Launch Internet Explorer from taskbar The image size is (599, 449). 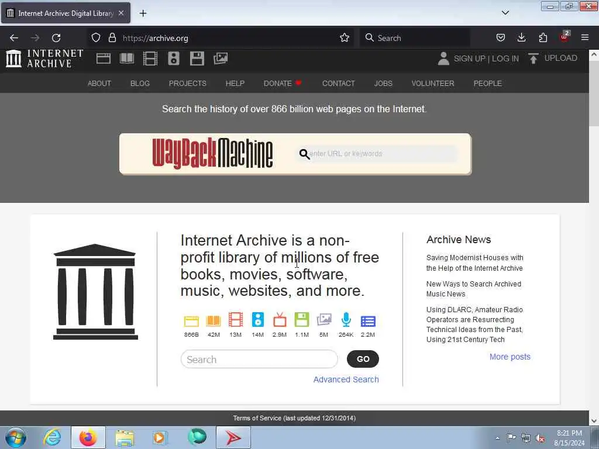click(52, 437)
